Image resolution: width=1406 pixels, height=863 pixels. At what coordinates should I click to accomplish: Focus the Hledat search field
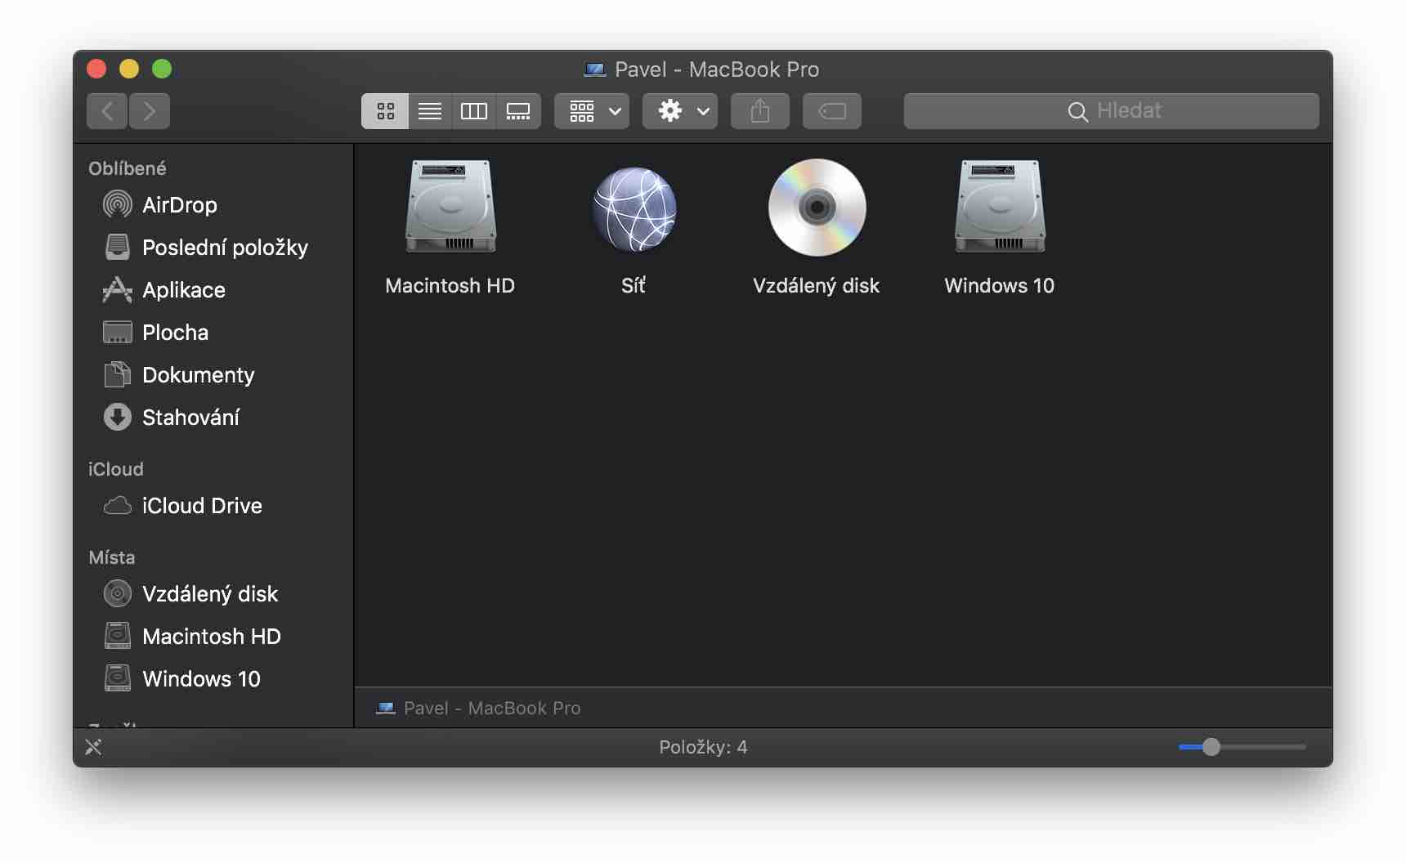(1112, 111)
